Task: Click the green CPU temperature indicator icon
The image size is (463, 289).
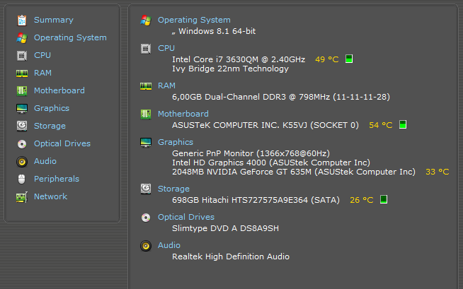Action: tap(349, 59)
